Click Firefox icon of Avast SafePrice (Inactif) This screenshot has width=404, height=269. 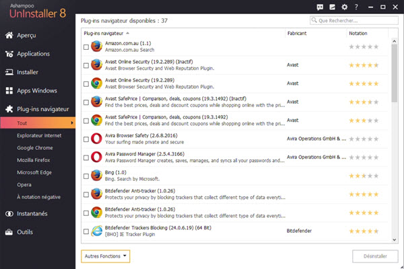pos(96,102)
